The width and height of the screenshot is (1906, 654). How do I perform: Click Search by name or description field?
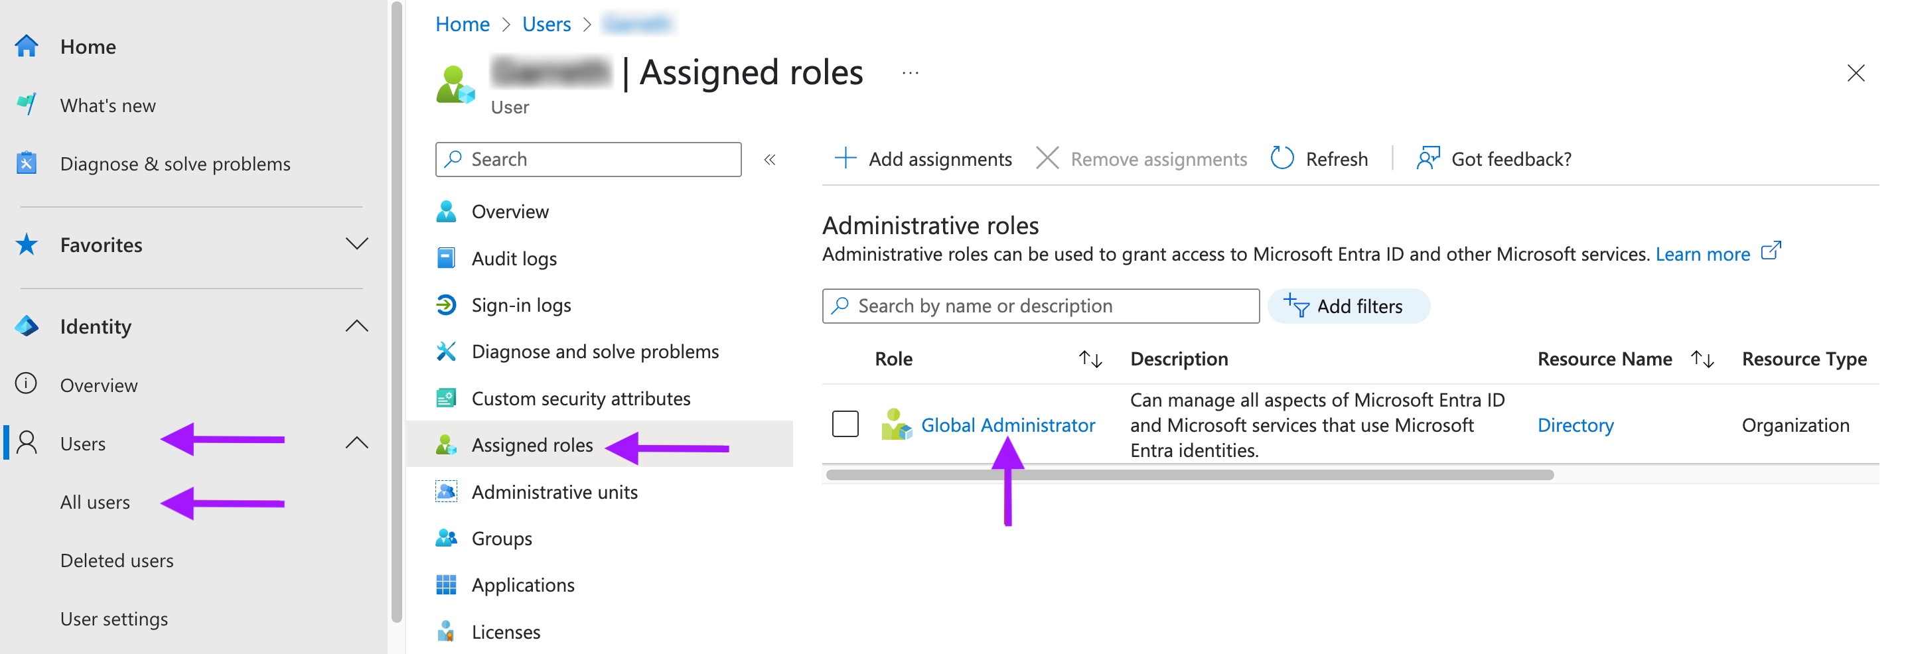pyautogui.click(x=1041, y=306)
